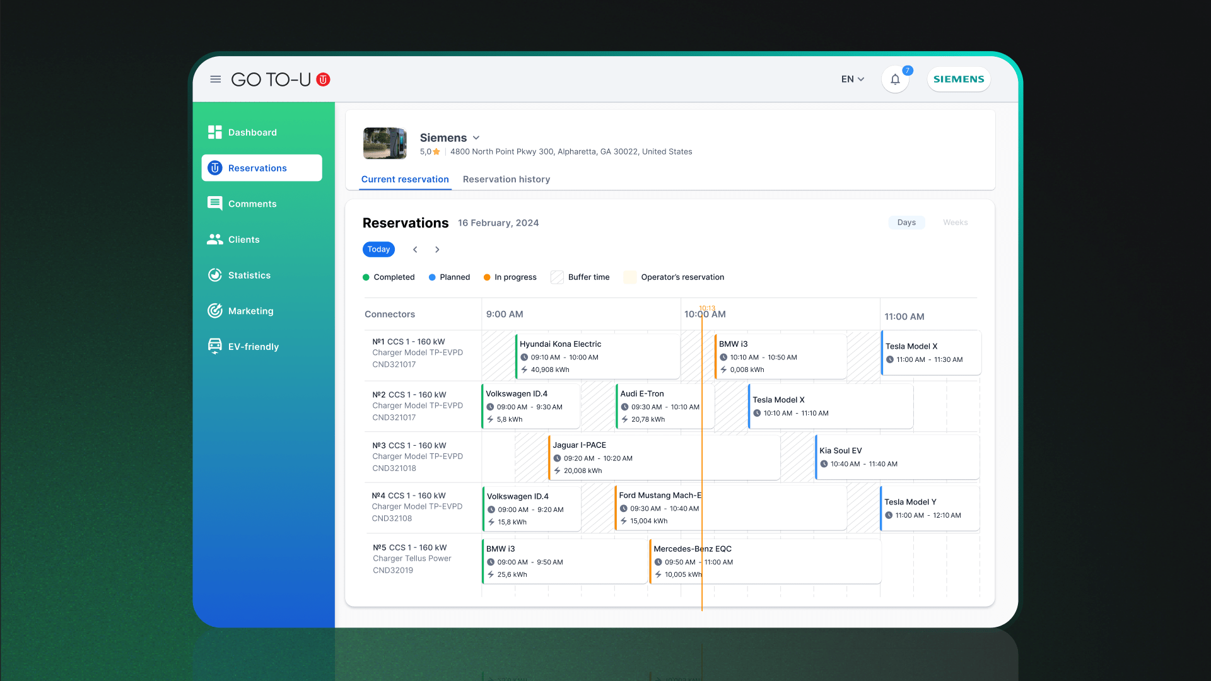The width and height of the screenshot is (1211, 681).
Task: Open Ford Mustang Mach-E reservation
Action: (730, 508)
